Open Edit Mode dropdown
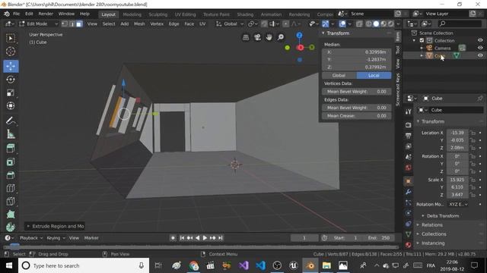This screenshot has width=487, height=273. (38, 24)
